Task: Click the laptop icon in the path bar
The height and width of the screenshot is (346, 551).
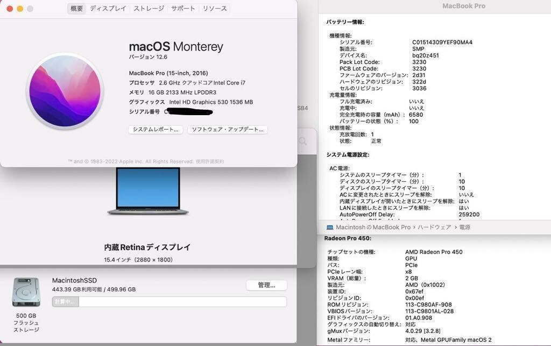Action: [x=330, y=227]
